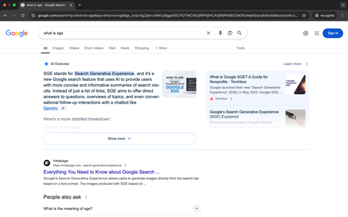Image resolution: width=348 pixels, height=217 pixels.
Task: Open the Google apps grid
Action: (x=317, y=33)
